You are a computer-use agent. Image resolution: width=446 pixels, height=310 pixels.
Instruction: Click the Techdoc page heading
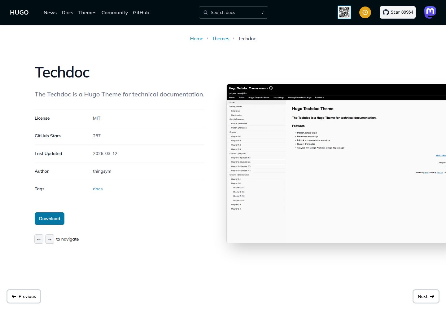[x=62, y=72]
